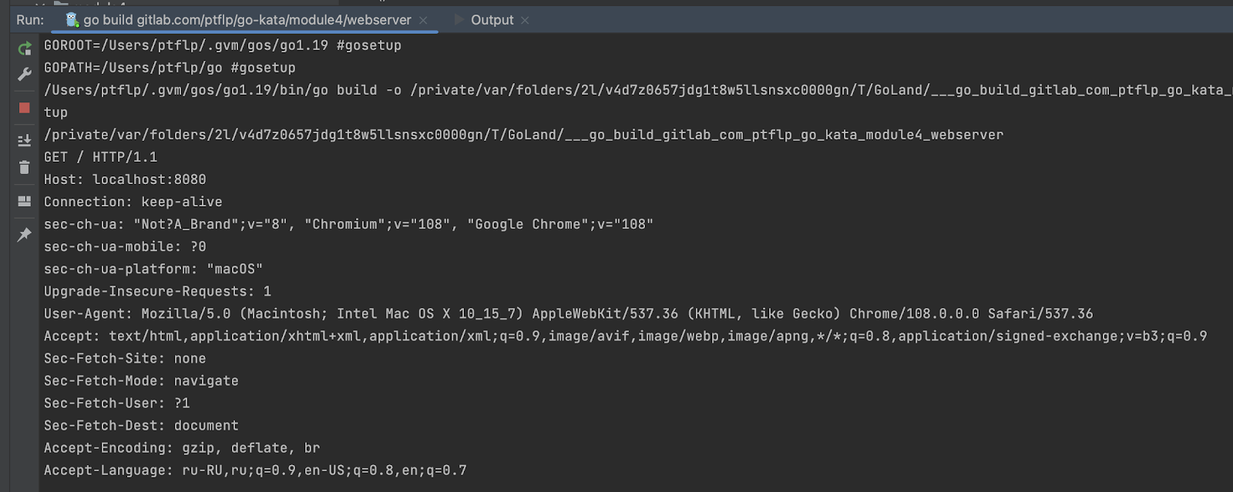
Task: Click the User-Agent header line
Action: tap(568, 313)
